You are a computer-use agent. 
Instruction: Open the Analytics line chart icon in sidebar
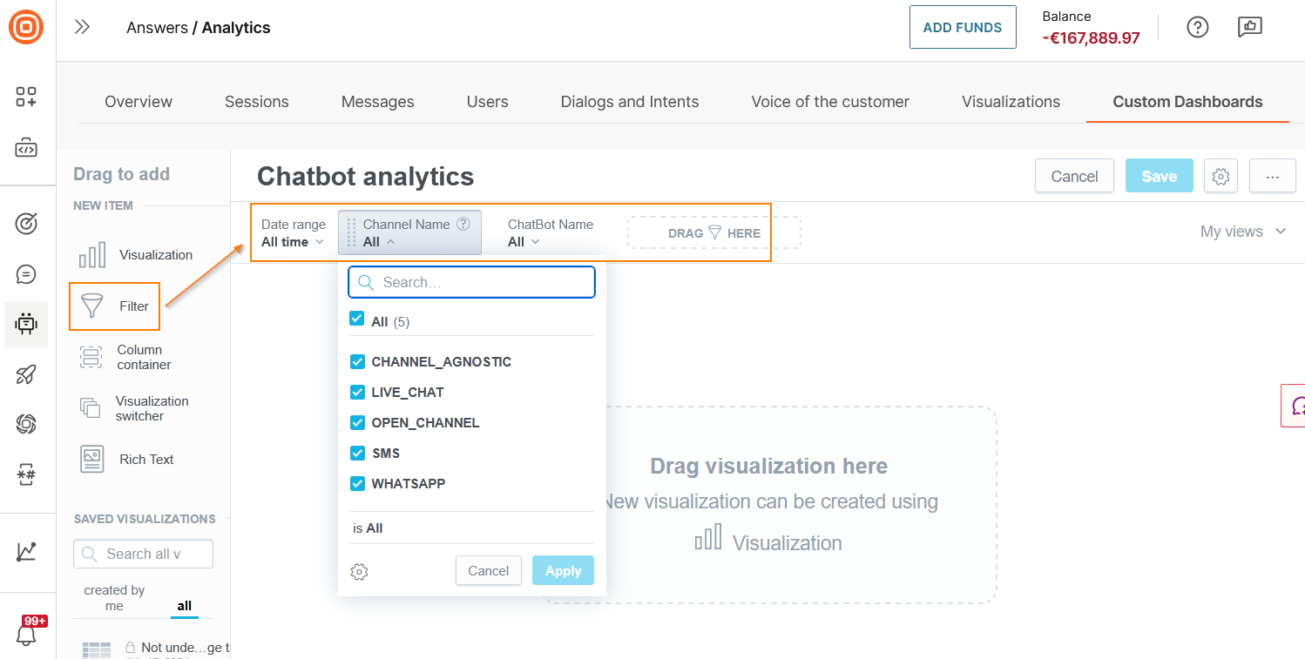pyautogui.click(x=26, y=551)
